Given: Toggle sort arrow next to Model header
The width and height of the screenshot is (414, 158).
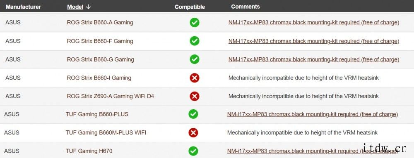Looking at the screenshot, I should (88, 7).
